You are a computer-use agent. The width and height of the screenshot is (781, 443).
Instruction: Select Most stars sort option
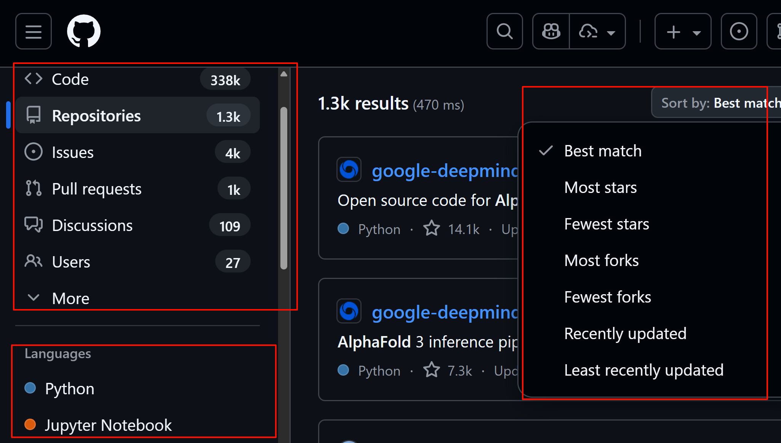pos(600,188)
